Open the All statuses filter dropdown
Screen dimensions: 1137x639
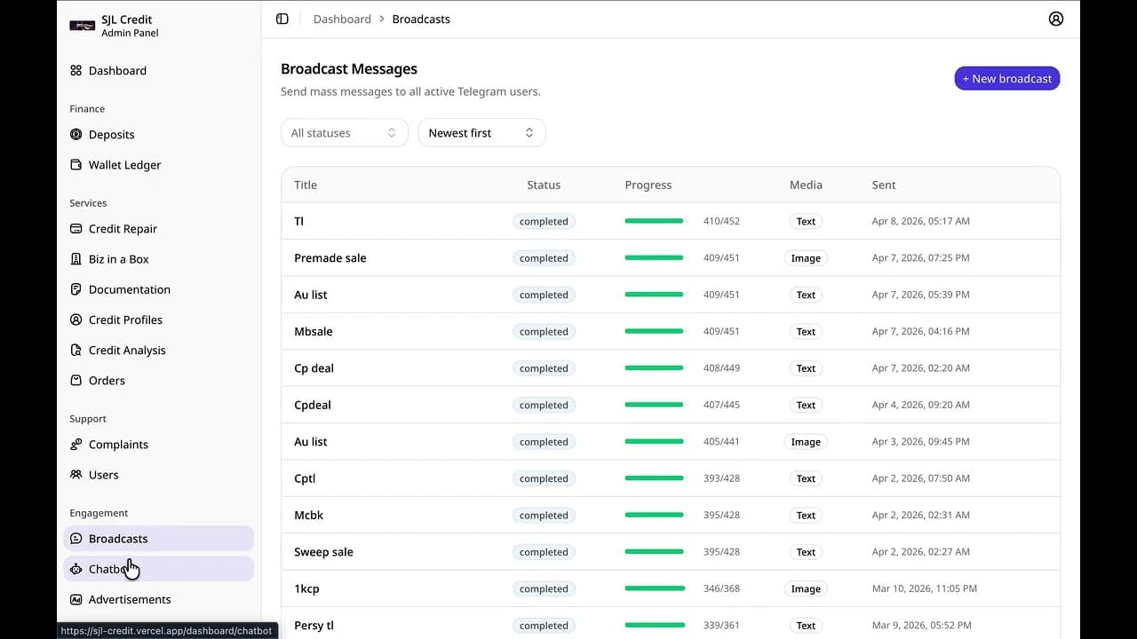(x=345, y=132)
